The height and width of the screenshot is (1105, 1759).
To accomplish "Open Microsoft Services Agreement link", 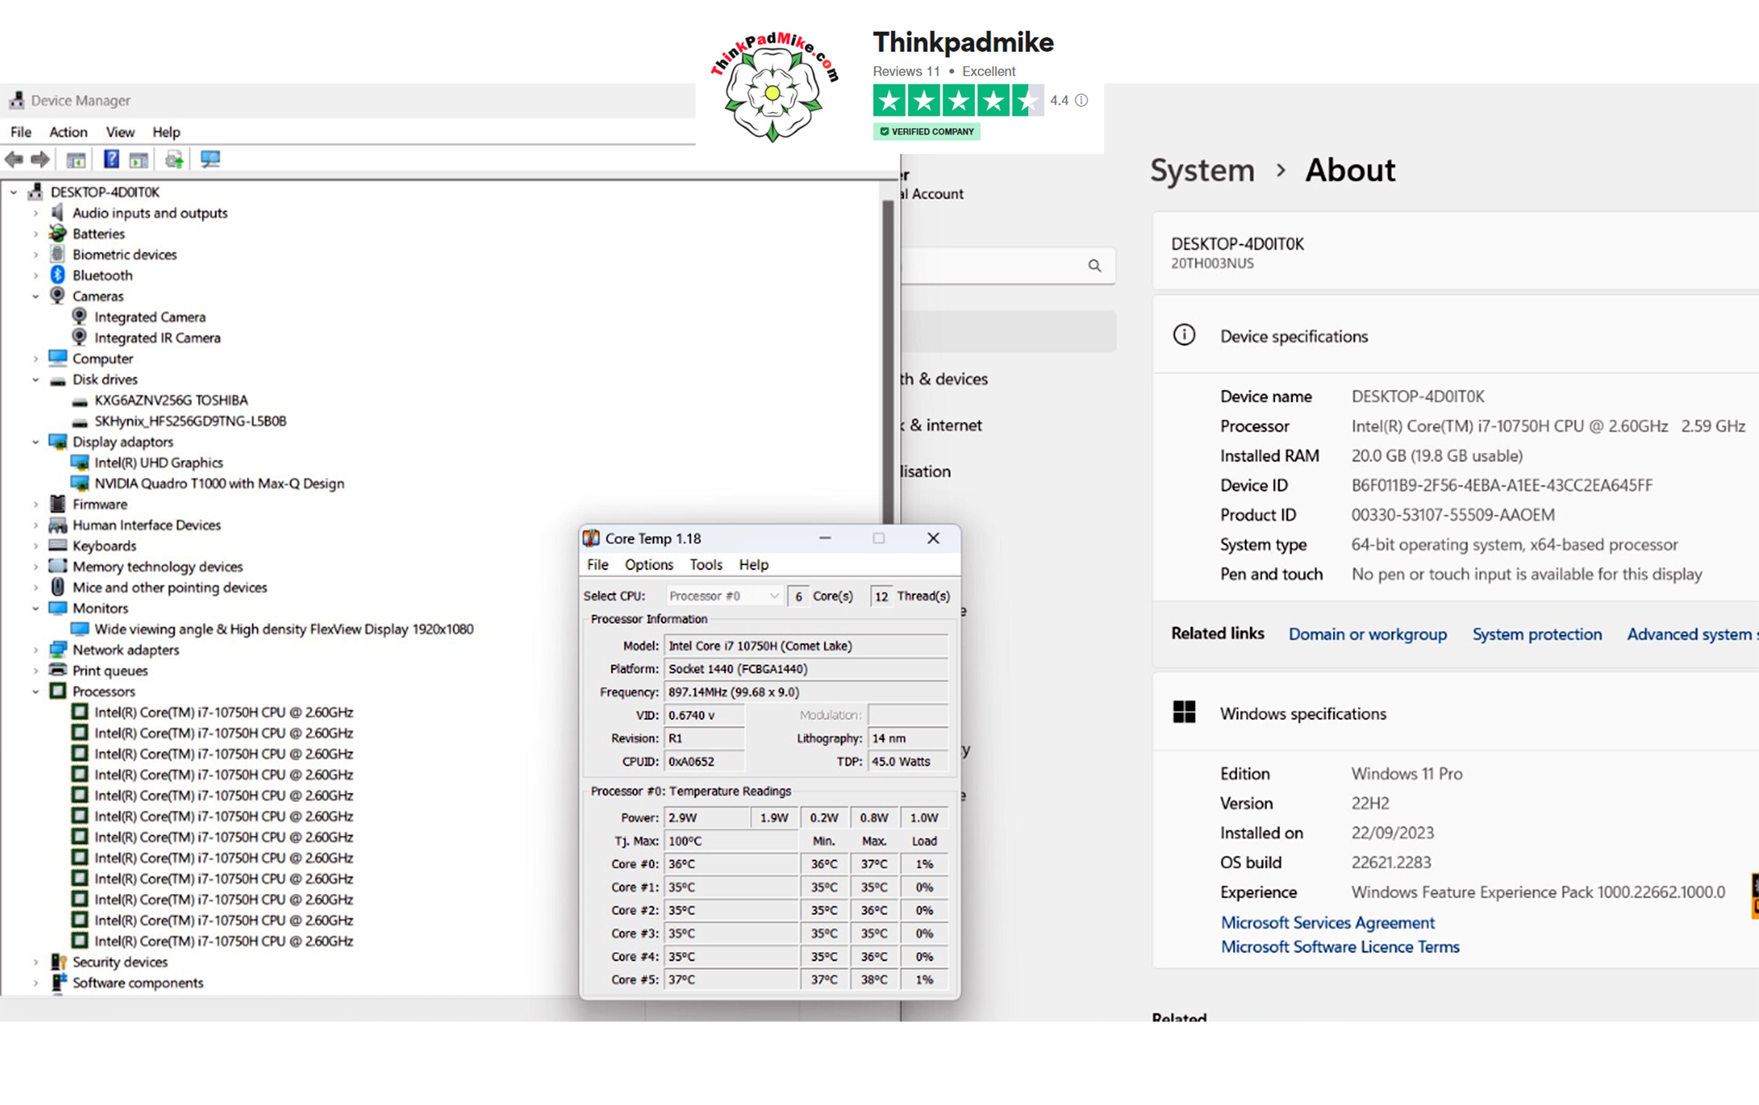I will (x=1327, y=923).
